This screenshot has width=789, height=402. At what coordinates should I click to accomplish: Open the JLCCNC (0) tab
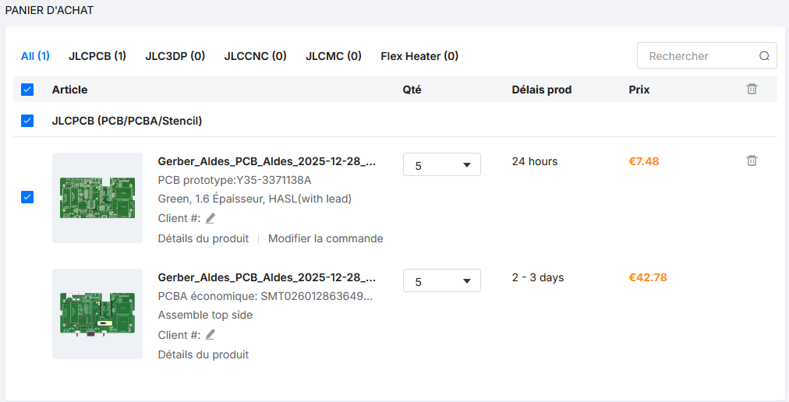255,56
